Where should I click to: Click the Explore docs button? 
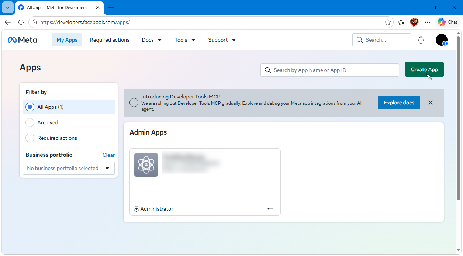[x=399, y=103]
